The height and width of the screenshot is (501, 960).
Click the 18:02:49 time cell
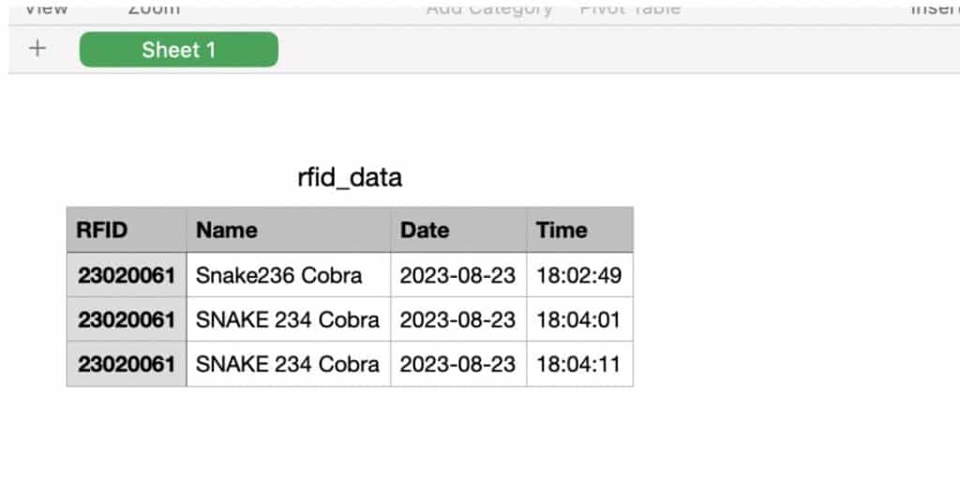click(578, 275)
